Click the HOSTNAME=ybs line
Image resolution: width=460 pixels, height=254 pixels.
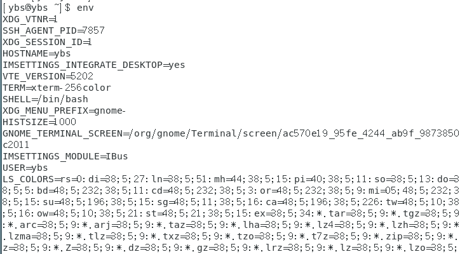[x=37, y=53]
